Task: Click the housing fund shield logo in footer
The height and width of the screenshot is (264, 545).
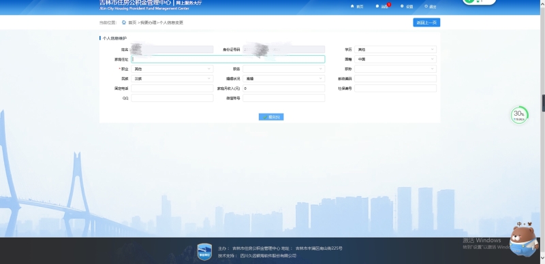Action: tap(204, 252)
